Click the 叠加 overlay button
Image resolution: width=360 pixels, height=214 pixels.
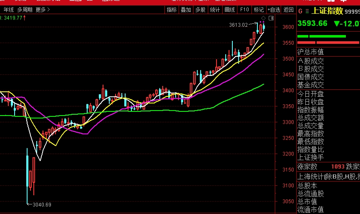186,10
